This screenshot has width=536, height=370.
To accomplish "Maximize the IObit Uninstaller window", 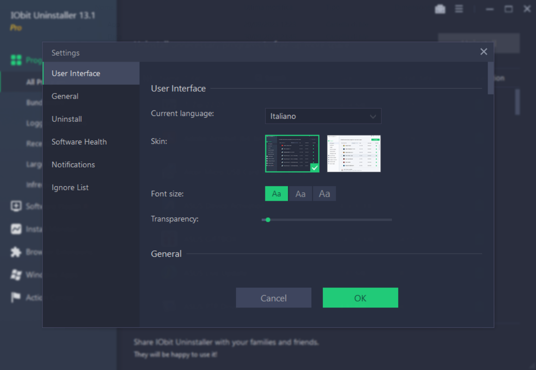I will tap(509, 9).
